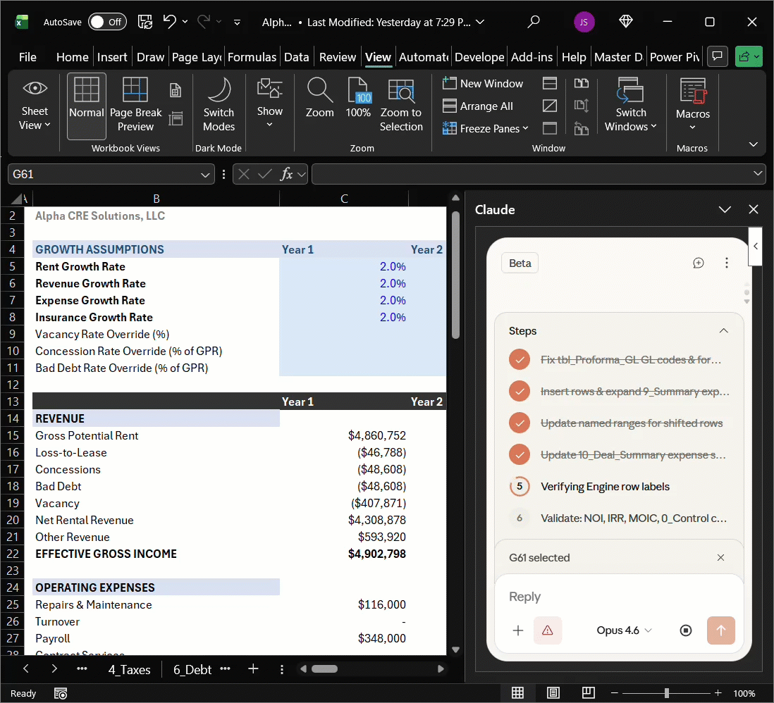The width and height of the screenshot is (774, 703).
Task: Open a New Window for the workbook
Action: [x=483, y=83]
